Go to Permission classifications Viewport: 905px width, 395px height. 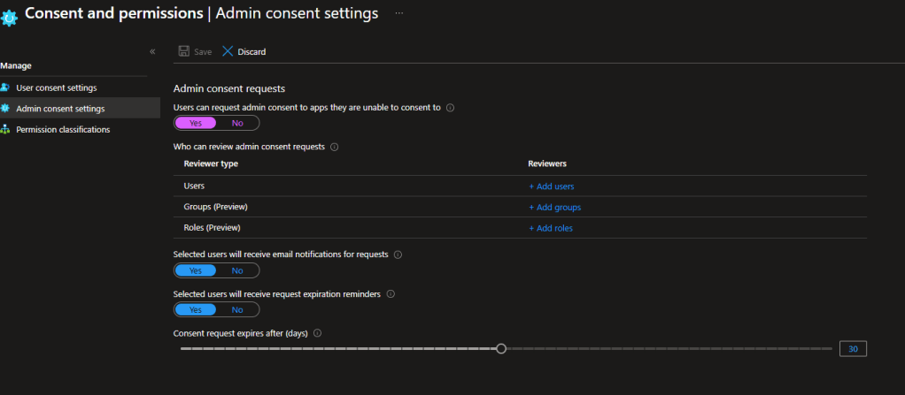click(x=63, y=129)
